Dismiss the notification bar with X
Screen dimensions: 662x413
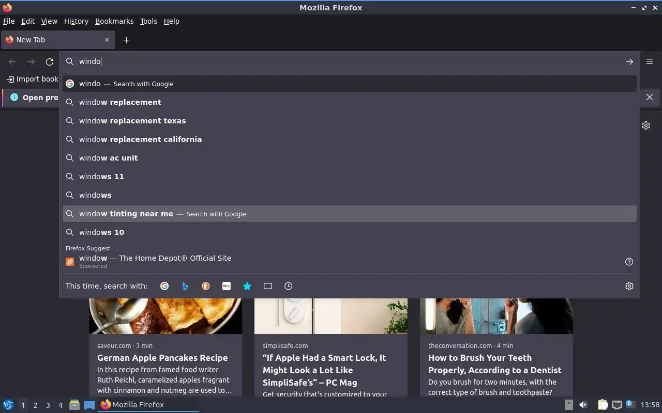[650, 97]
